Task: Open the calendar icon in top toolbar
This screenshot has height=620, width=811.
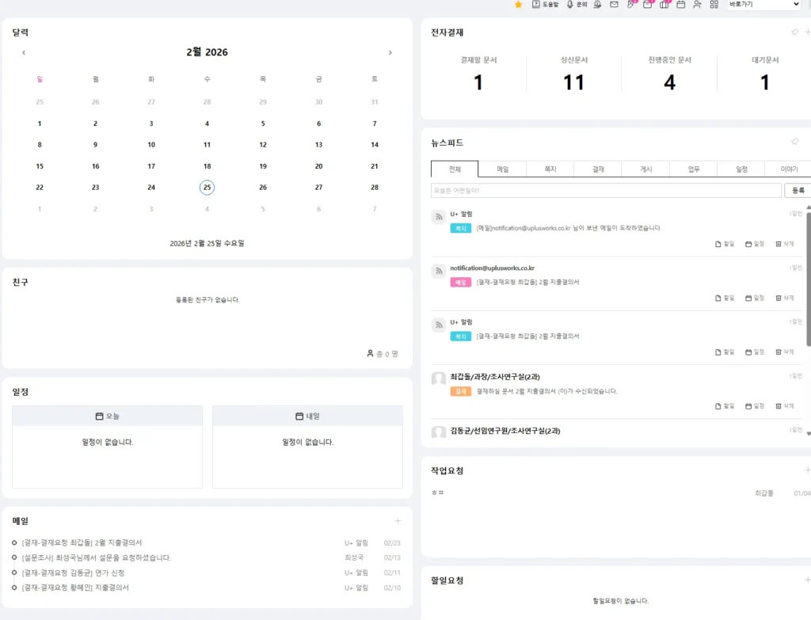Action: pyautogui.click(x=680, y=5)
